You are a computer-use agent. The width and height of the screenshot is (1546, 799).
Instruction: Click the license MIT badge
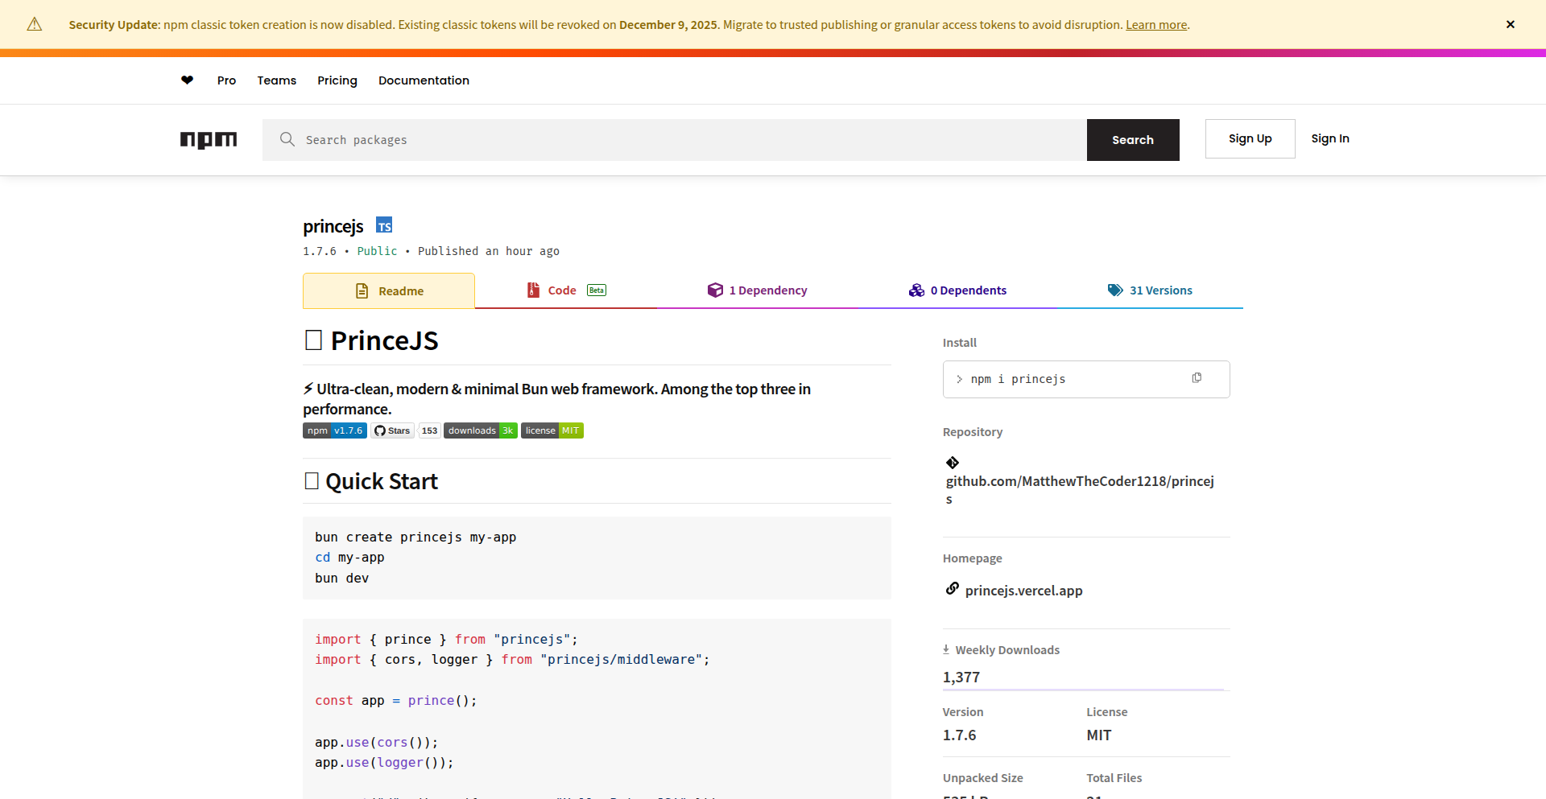(x=552, y=430)
